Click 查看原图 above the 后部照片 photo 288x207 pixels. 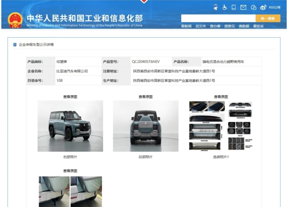coord(146,97)
